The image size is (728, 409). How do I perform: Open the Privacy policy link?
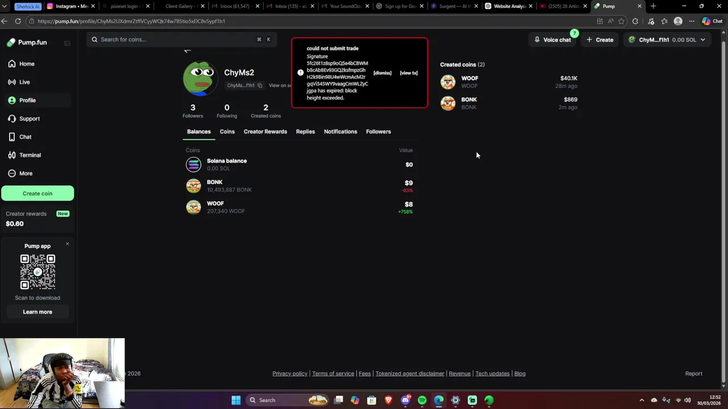[x=290, y=374]
